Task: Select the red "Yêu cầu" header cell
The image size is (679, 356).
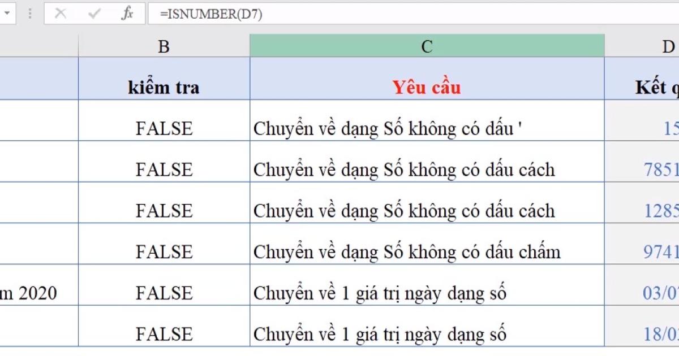Action: click(x=427, y=79)
